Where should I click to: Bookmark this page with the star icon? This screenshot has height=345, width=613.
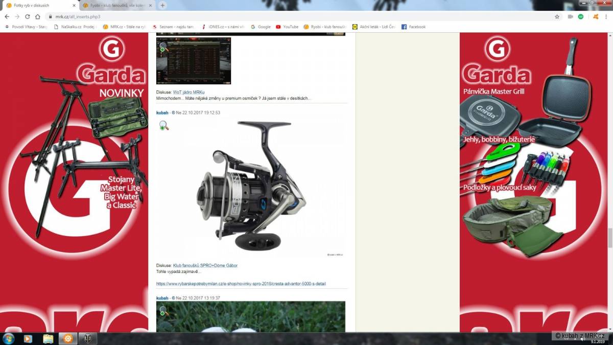(x=557, y=16)
